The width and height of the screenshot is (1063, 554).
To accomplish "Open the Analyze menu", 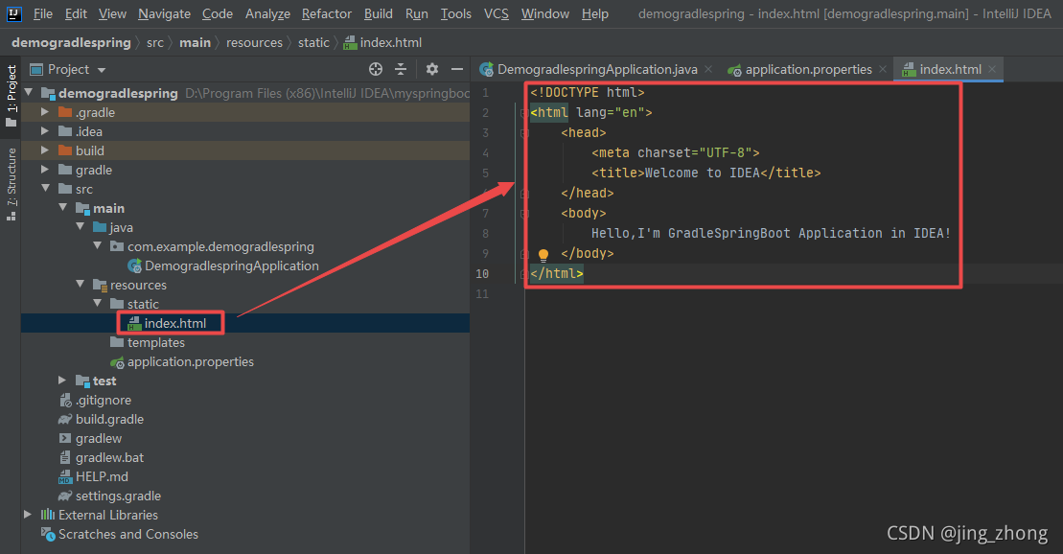I will 267,13.
